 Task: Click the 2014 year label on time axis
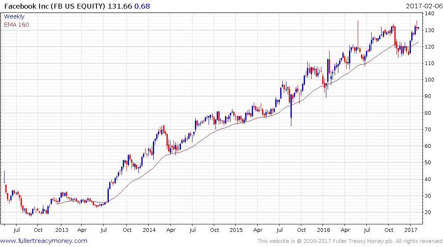point(149,230)
